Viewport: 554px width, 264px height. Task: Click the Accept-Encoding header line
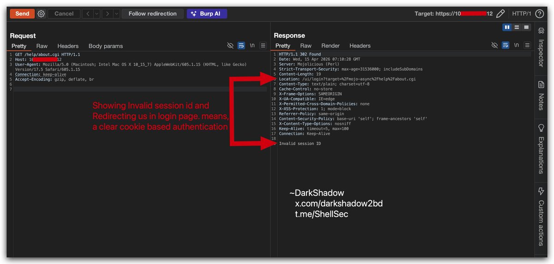[x=54, y=79]
